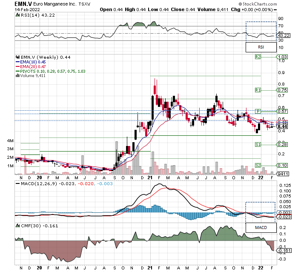This screenshot has width=298, height=272.
Task: Click the Euro Manganese Inc. company name
Action: (x=55, y=4)
